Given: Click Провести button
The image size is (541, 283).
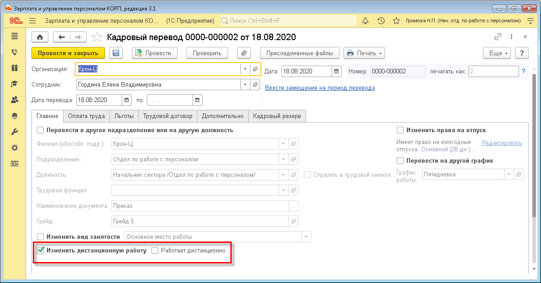Looking at the screenshot, I should click(155, 53).
